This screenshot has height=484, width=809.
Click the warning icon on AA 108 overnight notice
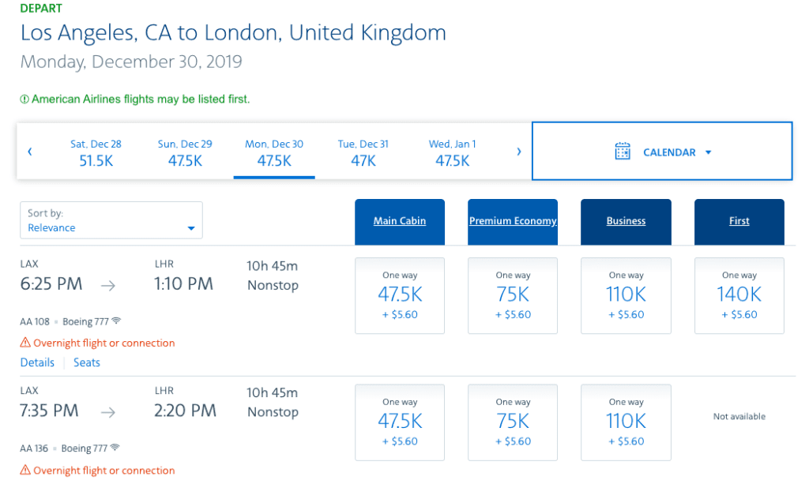click(x=25, y=343)
